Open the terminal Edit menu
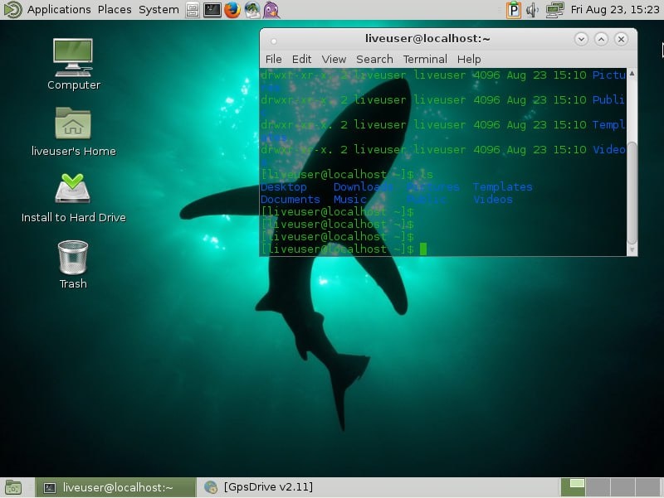664x498 pixels. pyautogui.click(x=301, y=59)
